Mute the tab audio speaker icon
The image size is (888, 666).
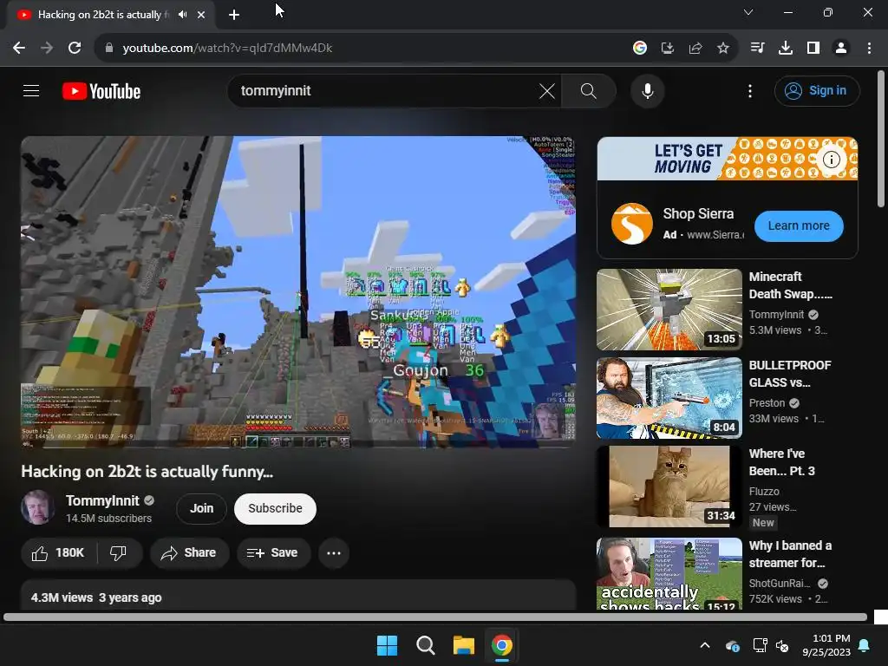click(x=182, y=15)
